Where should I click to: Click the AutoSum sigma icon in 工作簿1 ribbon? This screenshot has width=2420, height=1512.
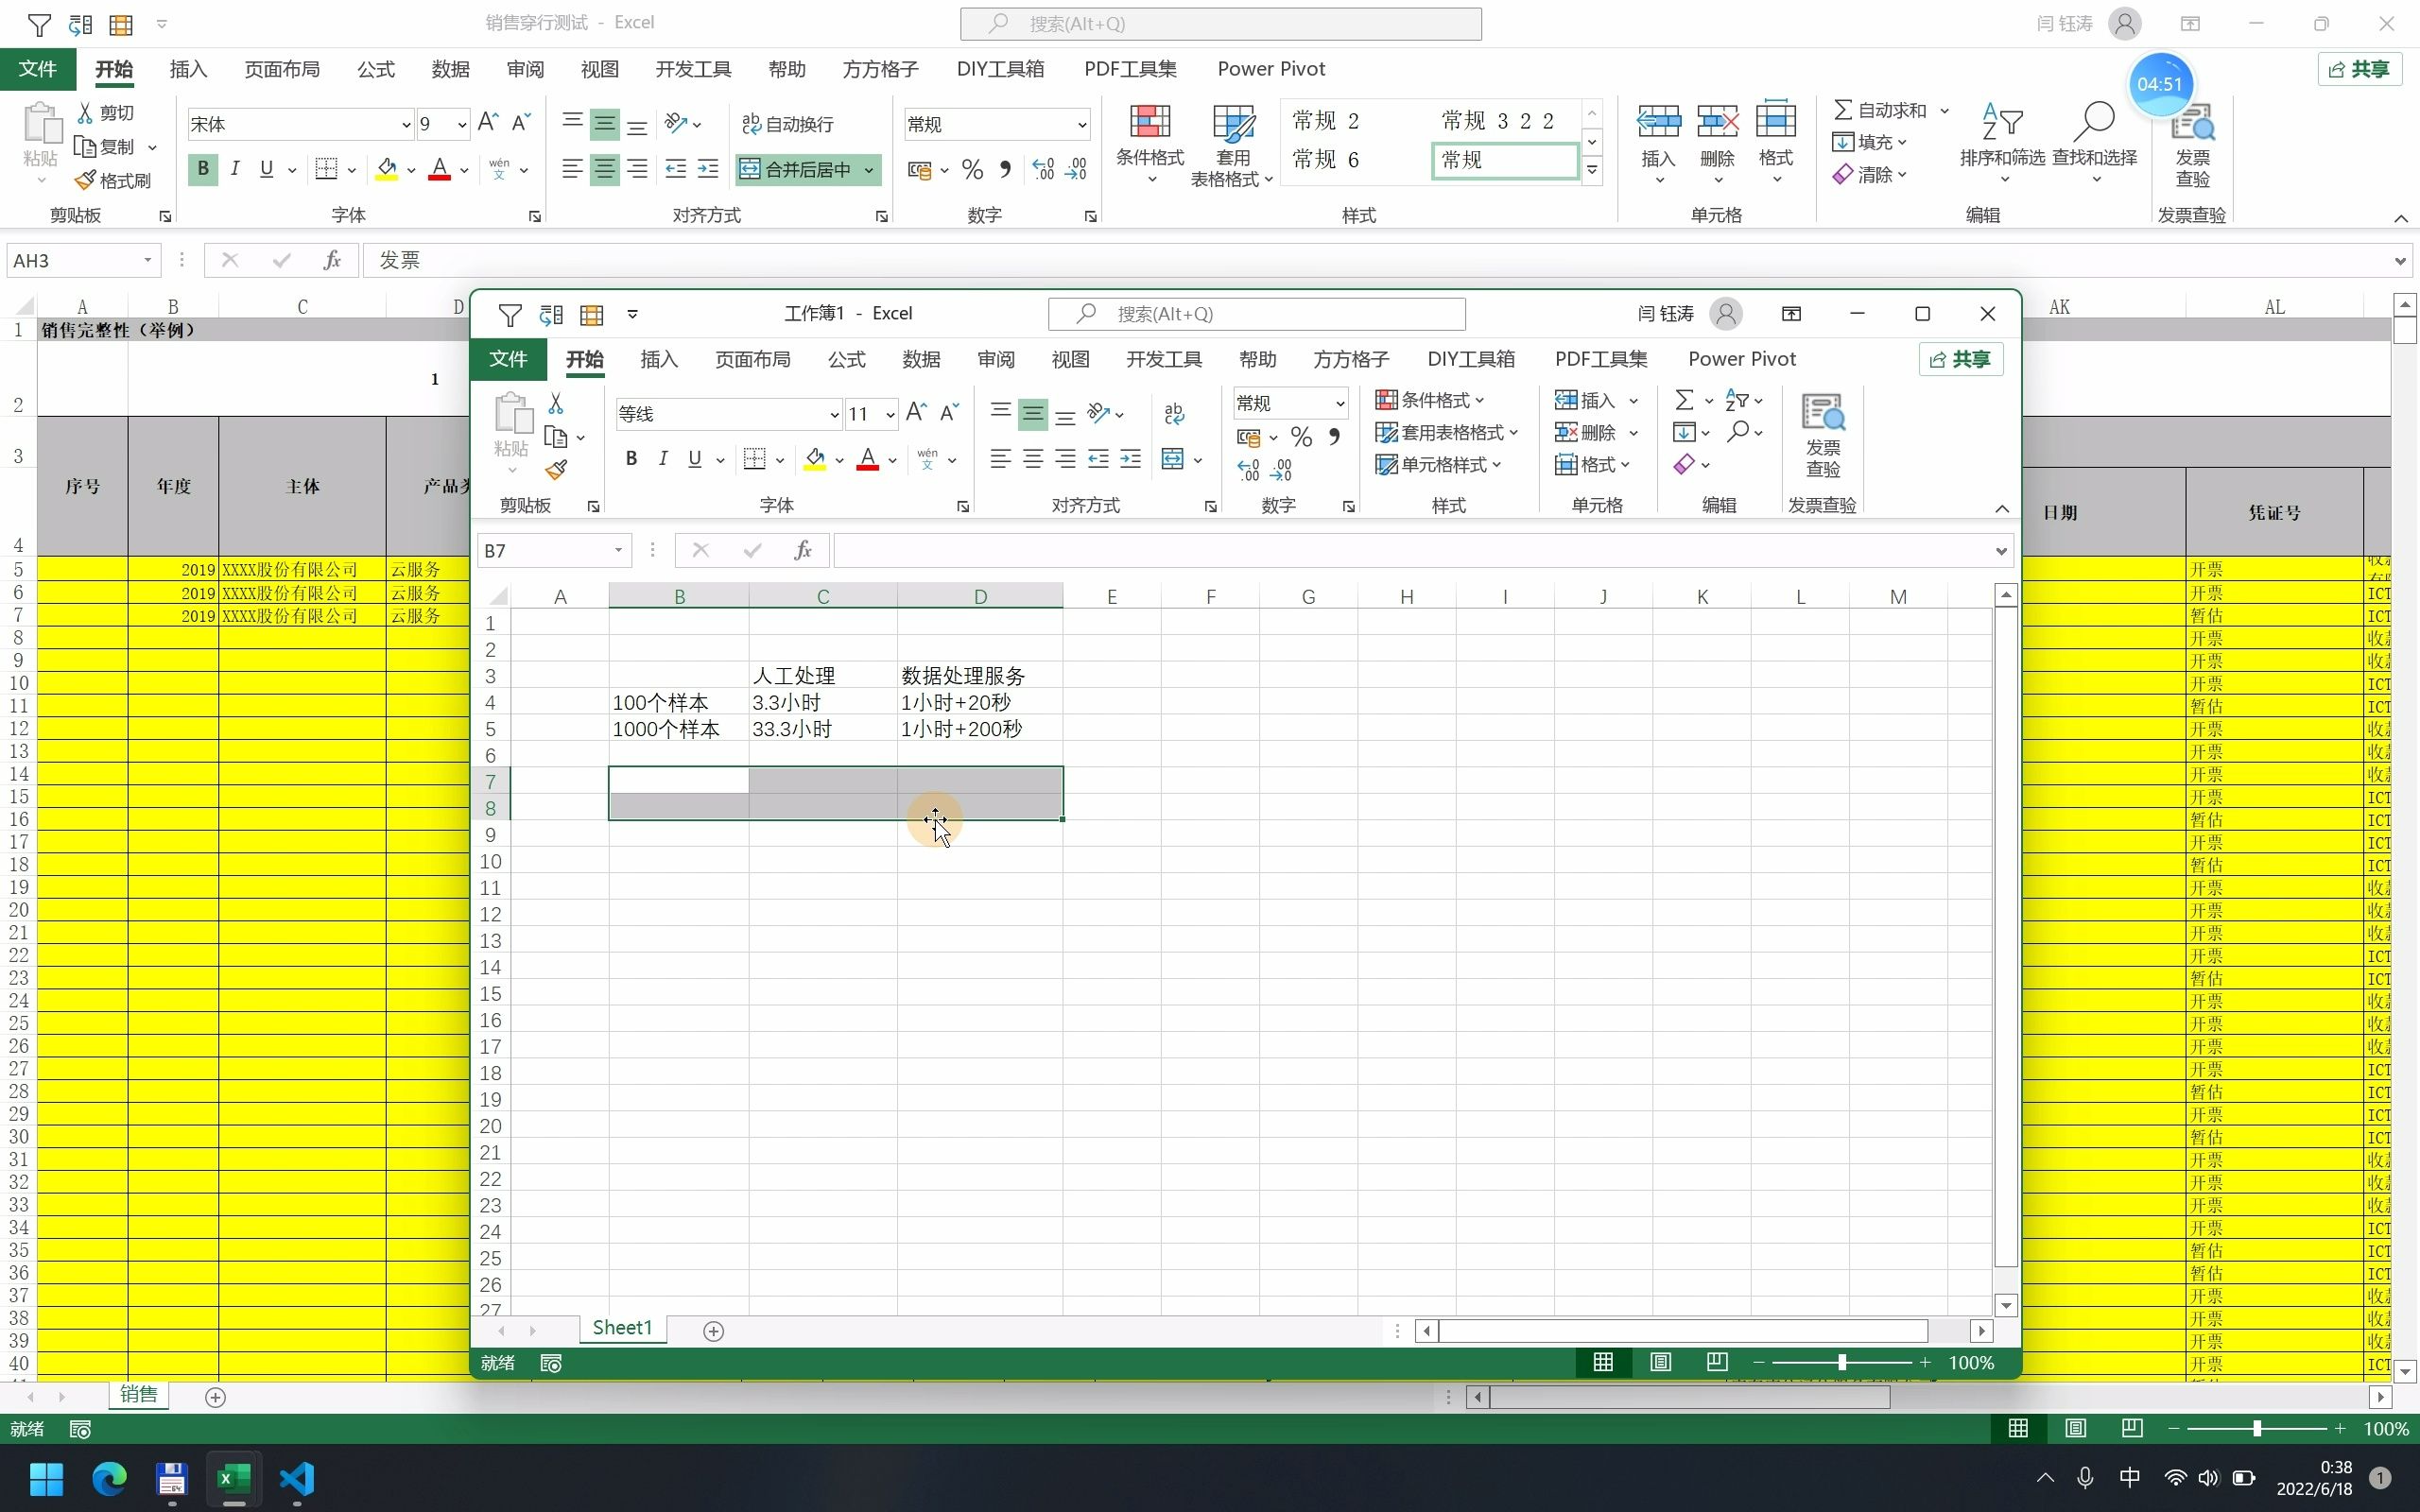click(1684, 400)
